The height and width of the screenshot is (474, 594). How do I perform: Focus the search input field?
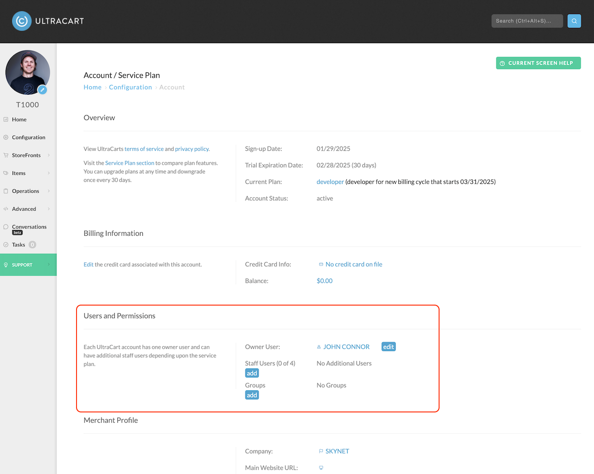[x=527, y=21]
